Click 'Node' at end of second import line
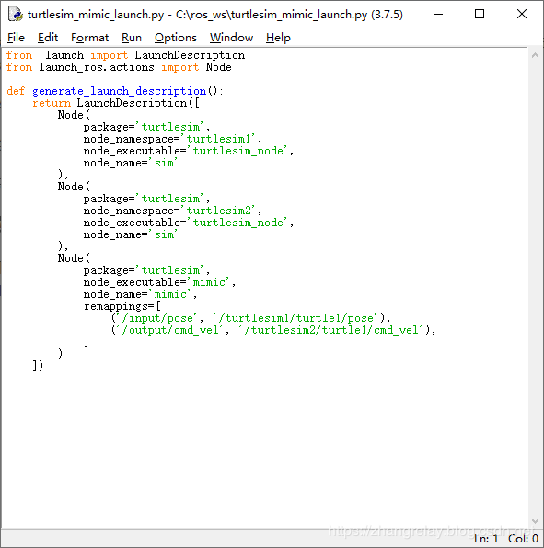544x548 pixels. pyautogui.click(x=218, y=67)
